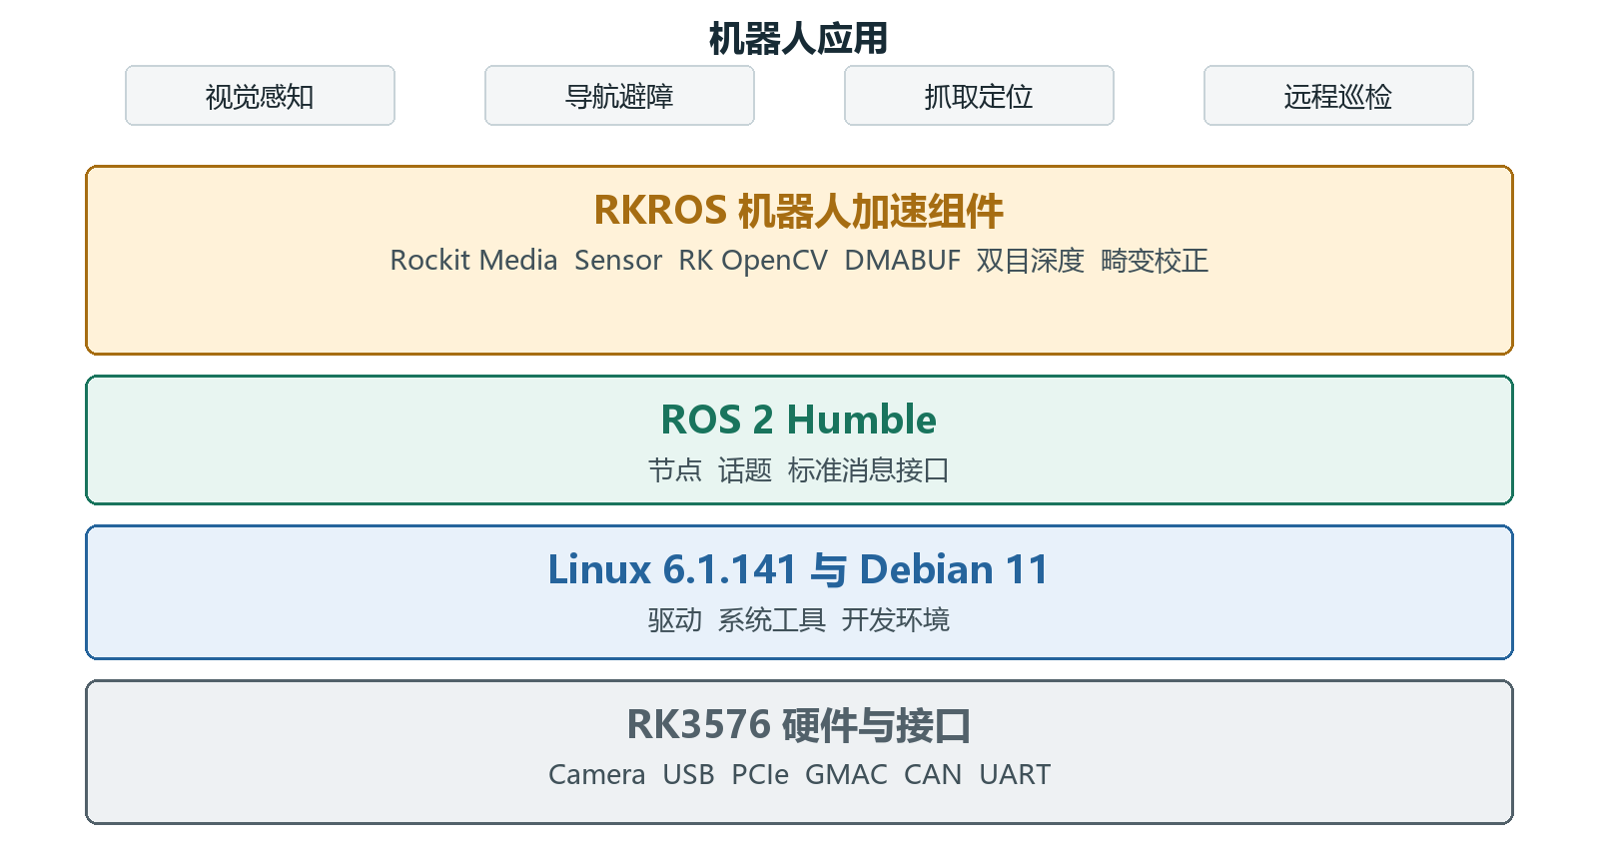
Task: Click the 畸变校正 label
Action: tap(1155, 261)
